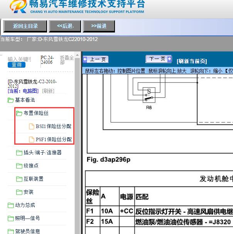Expand the 安装 folder
This screenshot has width=233, height=234.
29,192
